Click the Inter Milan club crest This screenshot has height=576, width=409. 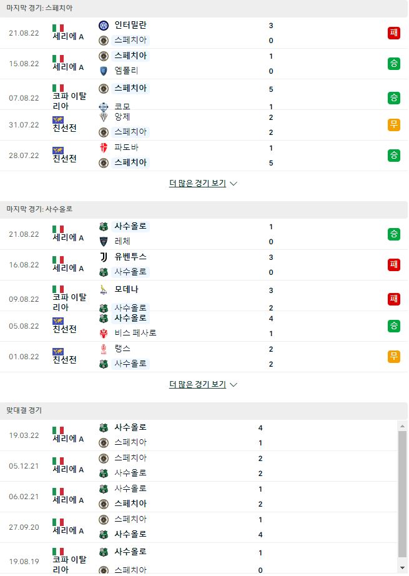[x=104, y=26]
